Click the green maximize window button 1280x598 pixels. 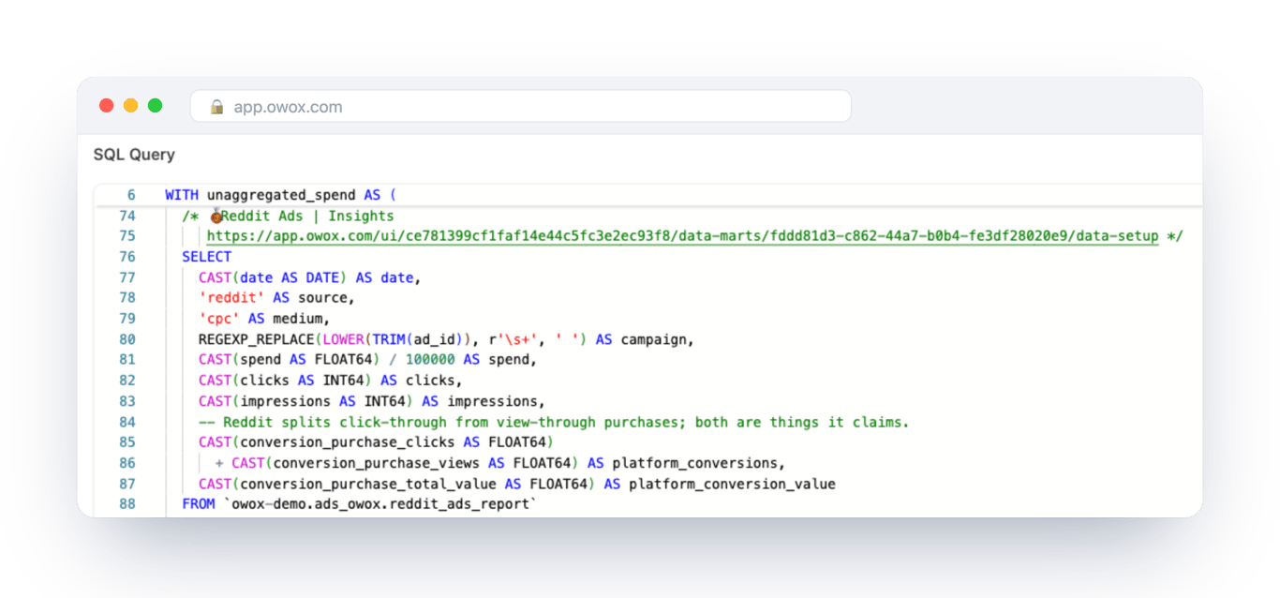156,106
